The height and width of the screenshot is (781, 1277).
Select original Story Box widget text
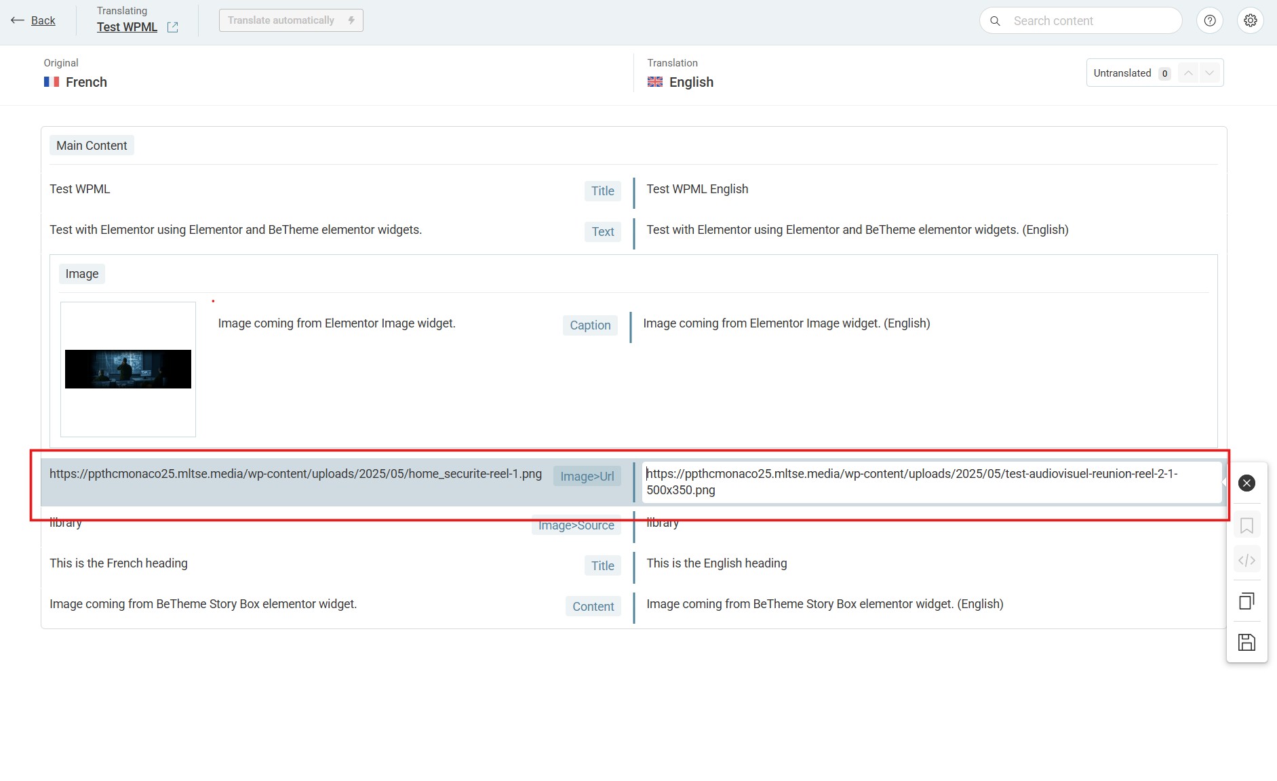203,604
